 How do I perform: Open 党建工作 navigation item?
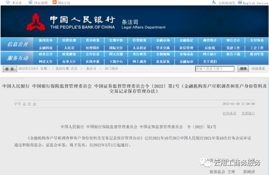click(x=233, y=48)
